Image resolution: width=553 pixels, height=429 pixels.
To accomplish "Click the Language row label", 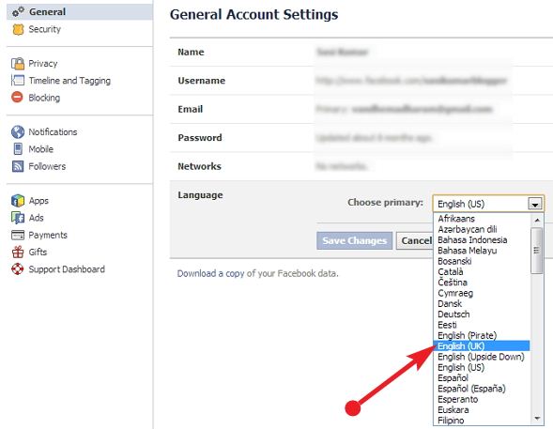I will (x=200, y=195).
